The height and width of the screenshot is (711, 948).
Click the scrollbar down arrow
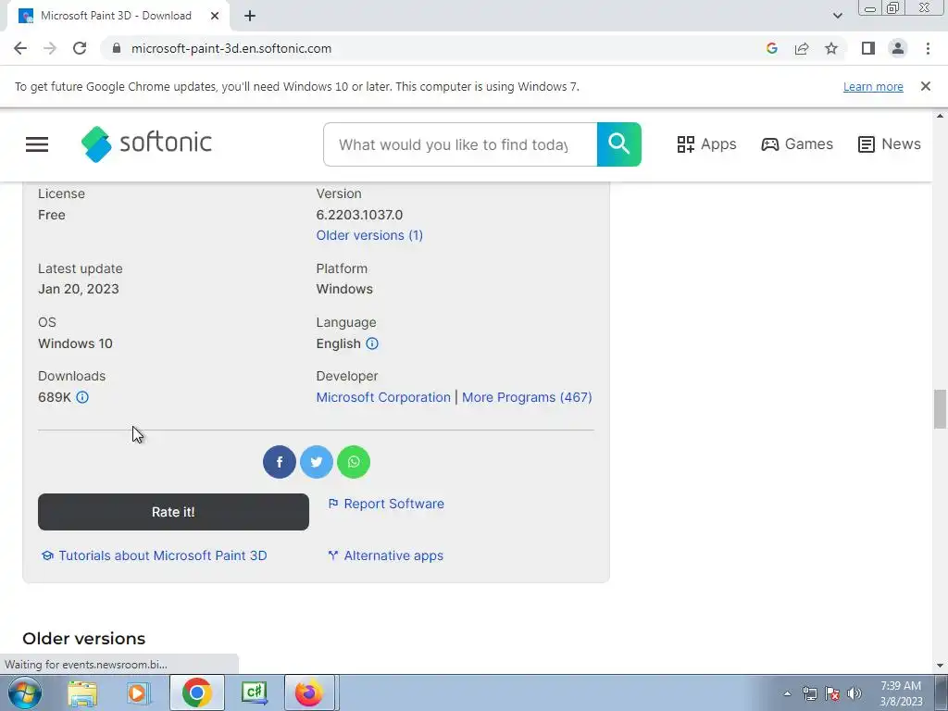pos(940,666)
